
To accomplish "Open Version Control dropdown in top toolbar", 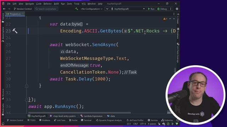I will [23, 9].
